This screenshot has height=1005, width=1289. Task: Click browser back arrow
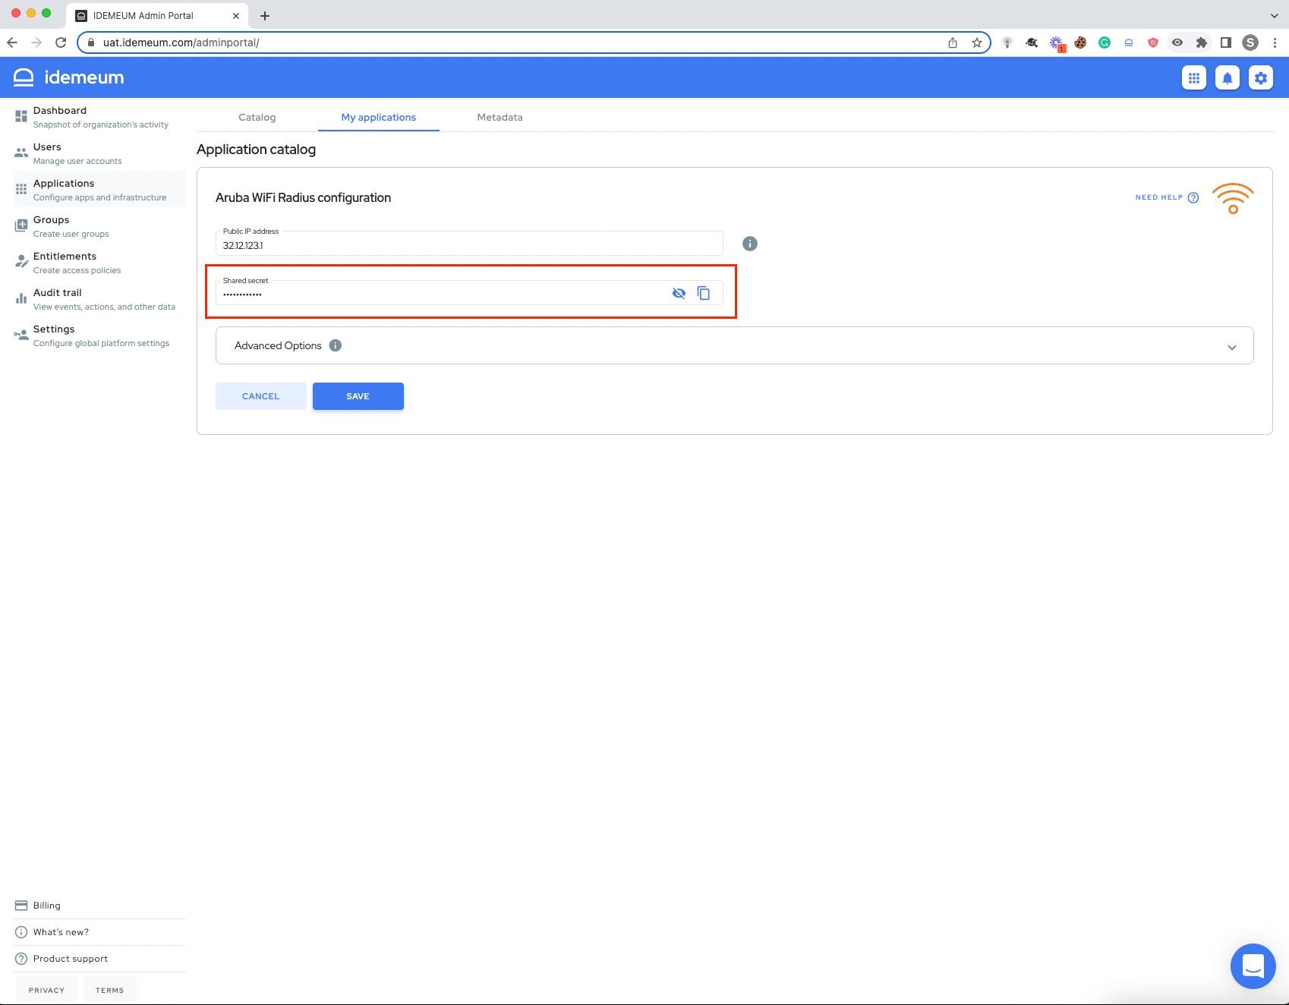pos(12,43)
